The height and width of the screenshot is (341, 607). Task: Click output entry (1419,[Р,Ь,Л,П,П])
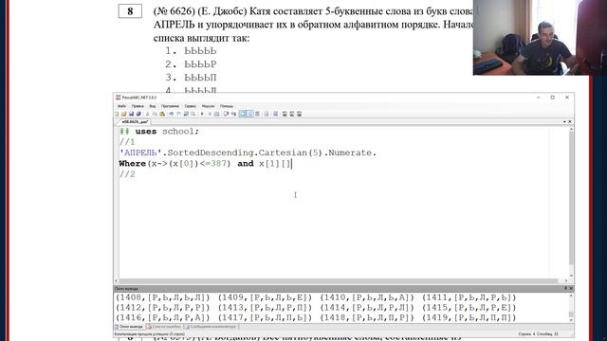[469, 318]
